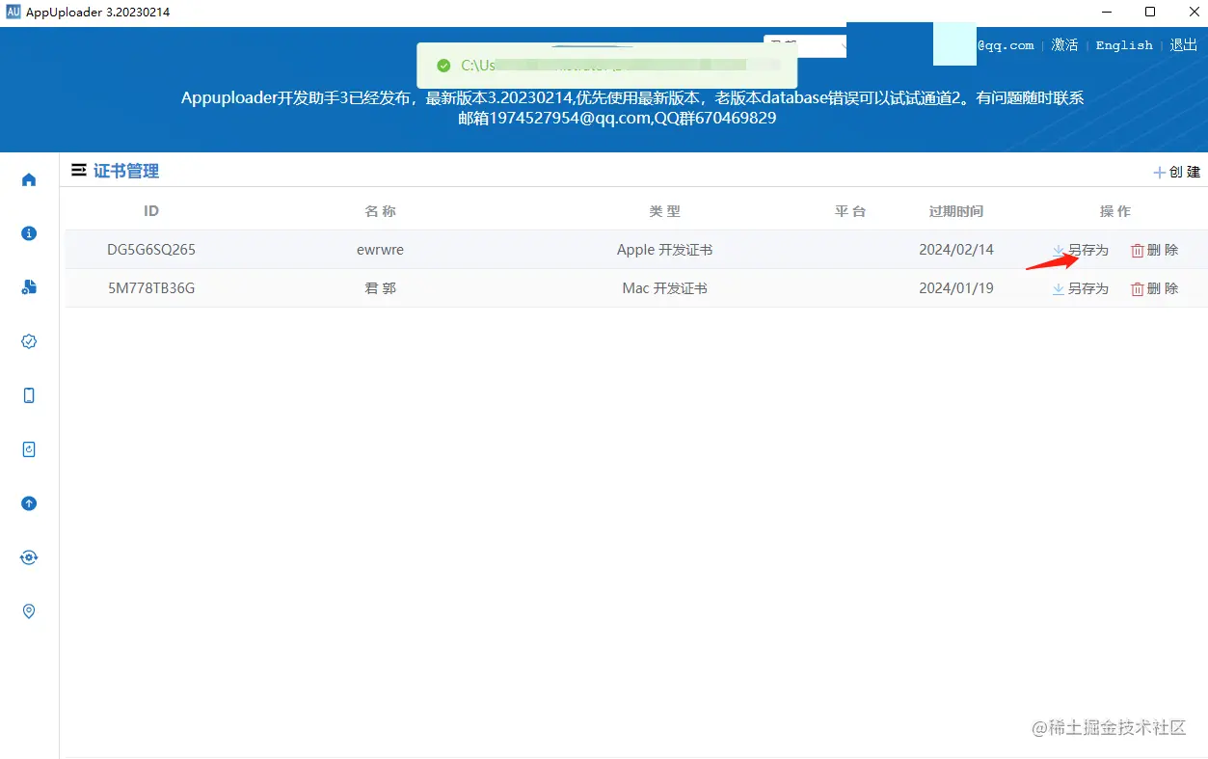Screen dimensions: 1208x759
Task: Click the AU app icon in title bar
Action: click(x=13, y=13)
